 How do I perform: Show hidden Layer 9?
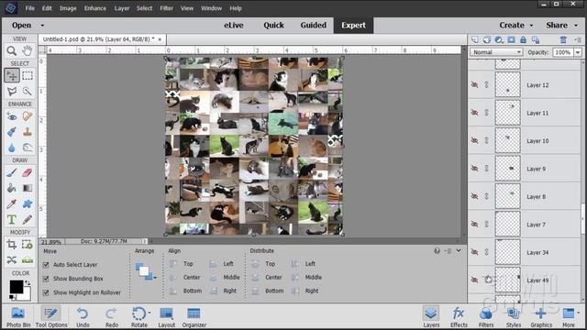point(474,169)
